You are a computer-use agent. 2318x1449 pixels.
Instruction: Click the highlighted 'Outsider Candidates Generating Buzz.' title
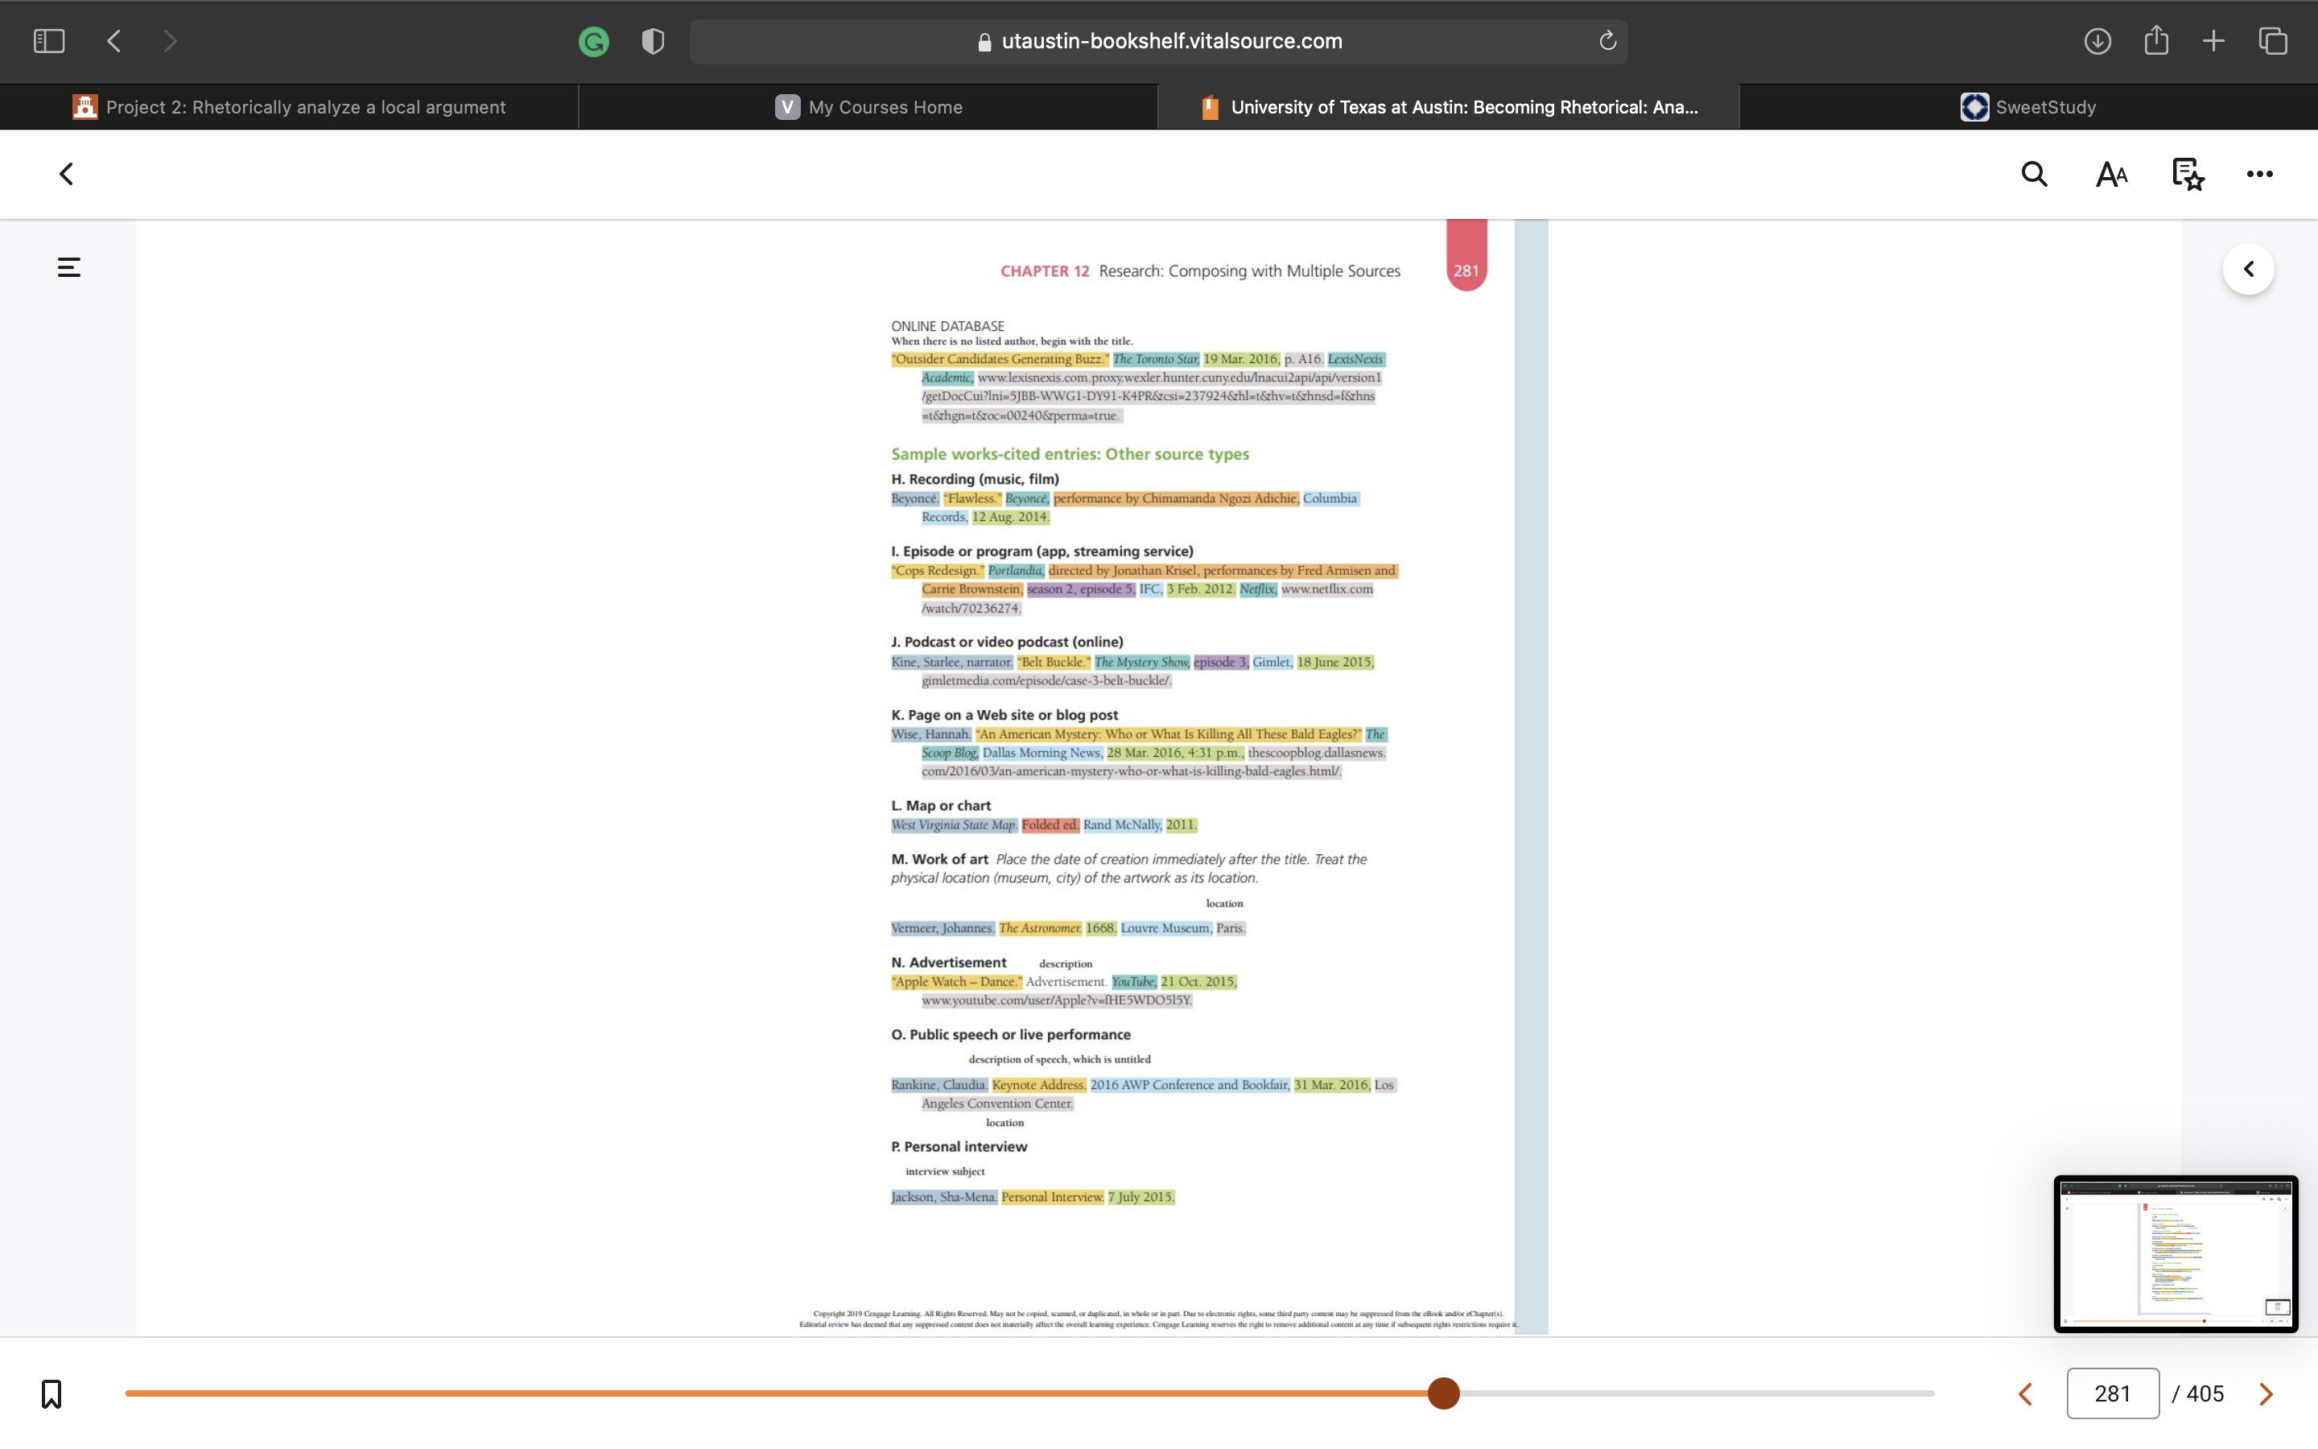pos(1000,359)
